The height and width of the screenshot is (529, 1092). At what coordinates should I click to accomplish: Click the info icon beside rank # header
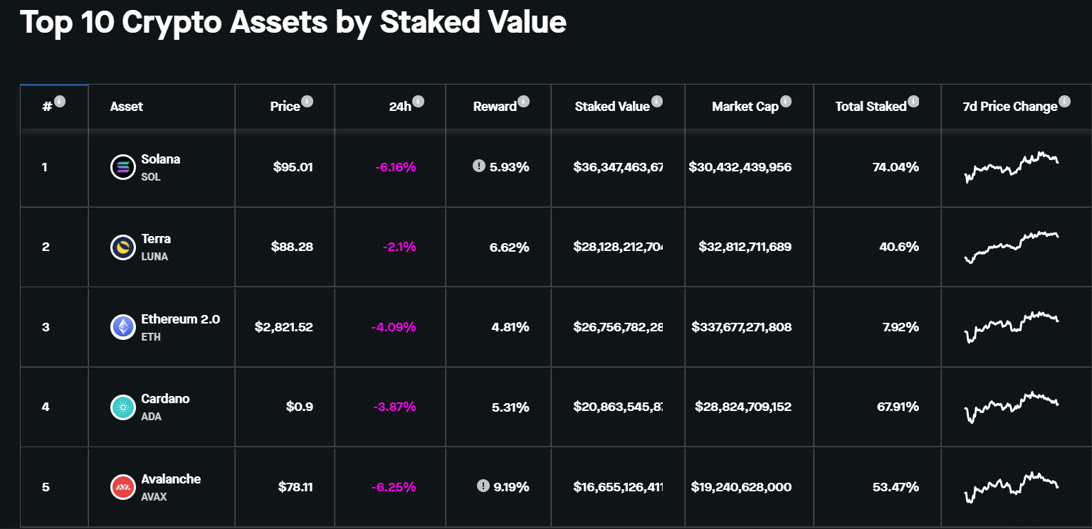coord(60,102)
